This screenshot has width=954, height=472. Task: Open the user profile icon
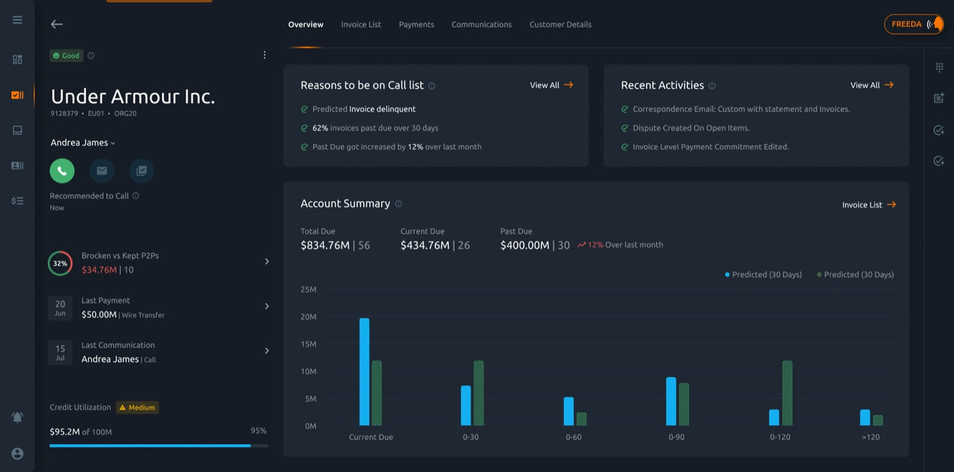tap(18, 454)
